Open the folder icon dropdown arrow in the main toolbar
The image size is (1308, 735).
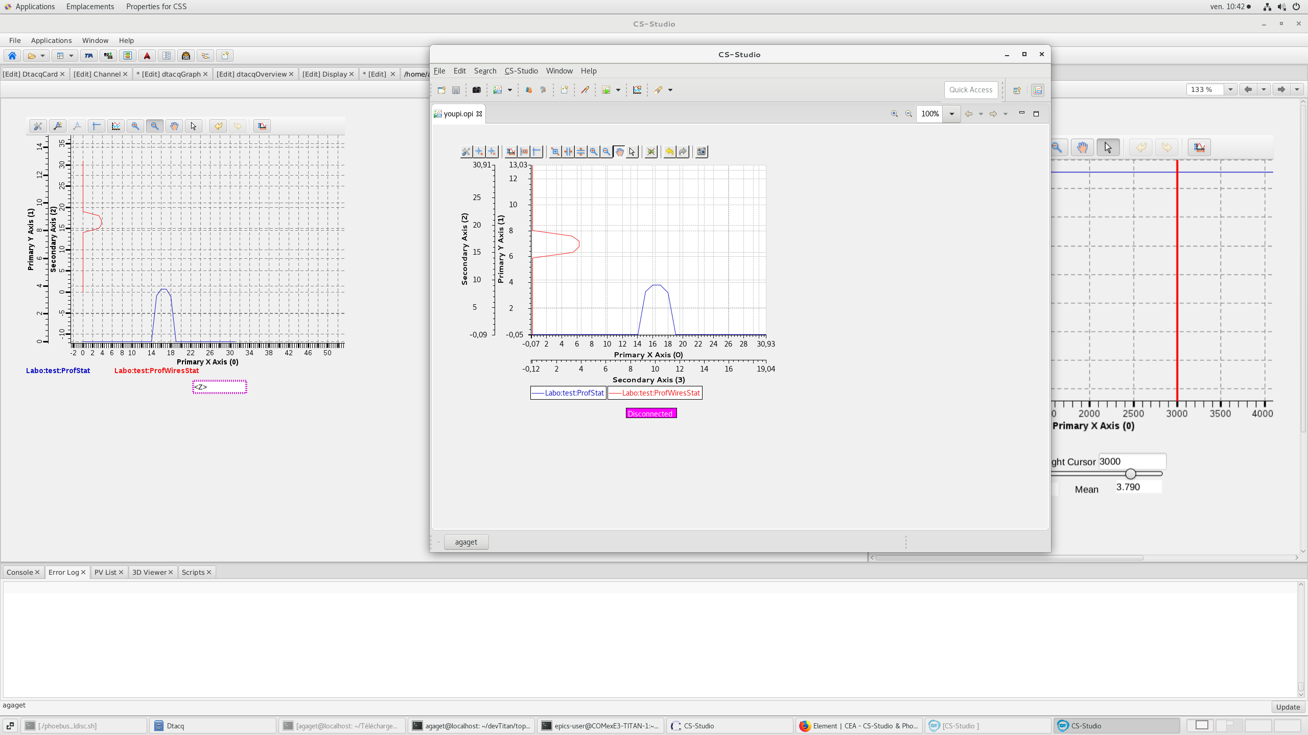(x=43, y=56)
